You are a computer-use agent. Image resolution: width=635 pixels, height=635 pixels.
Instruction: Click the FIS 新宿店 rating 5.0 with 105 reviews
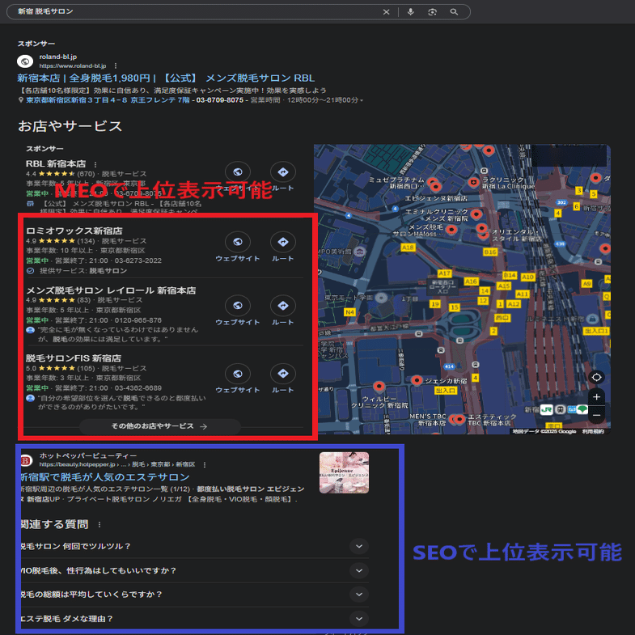61,368
